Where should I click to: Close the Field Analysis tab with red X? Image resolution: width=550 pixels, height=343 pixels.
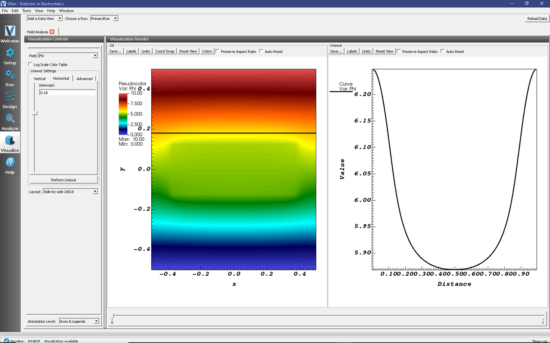point(52,32)
